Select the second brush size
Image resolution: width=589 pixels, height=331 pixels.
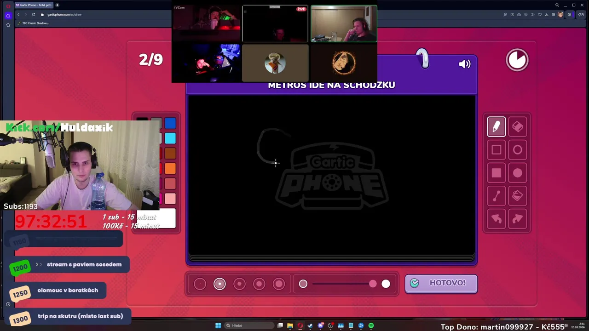pos(219,284)
